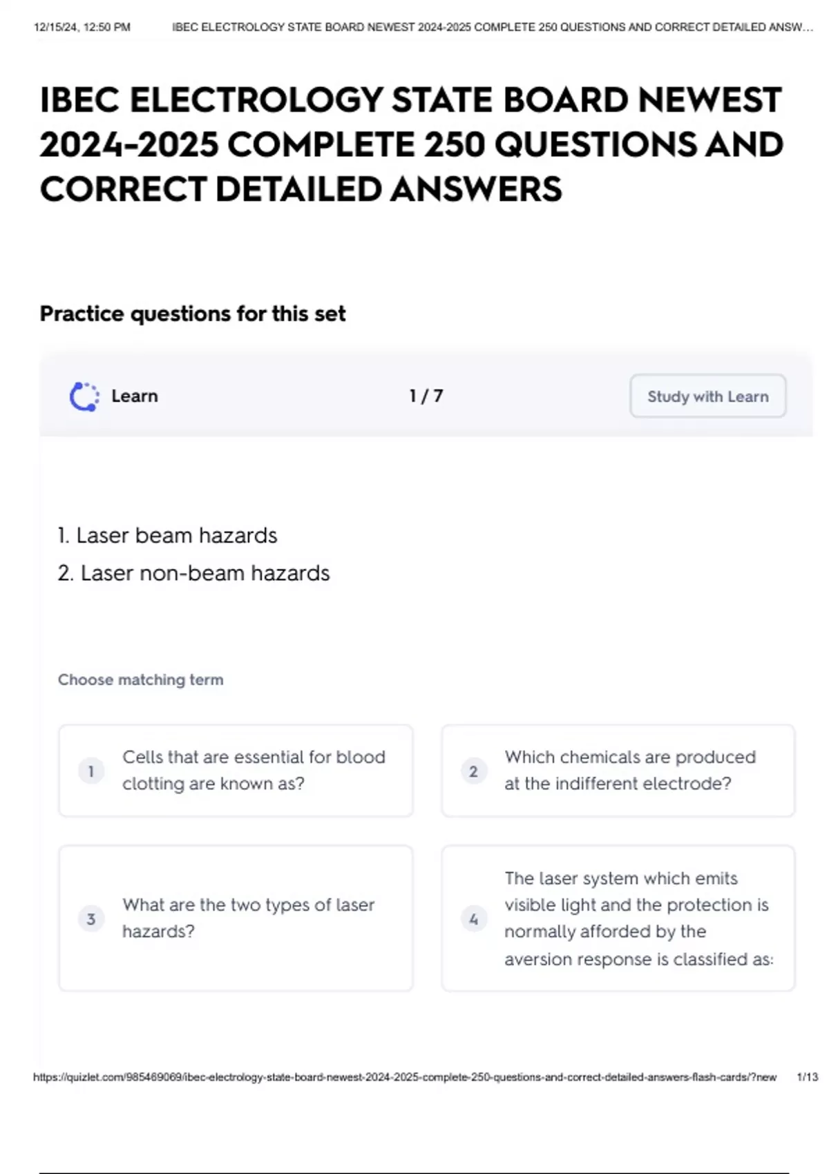The height and width of the screenshot is (1174, 829).
Task: Click the 'Laser beam hazards' definition line
Action: pos(168,535)
